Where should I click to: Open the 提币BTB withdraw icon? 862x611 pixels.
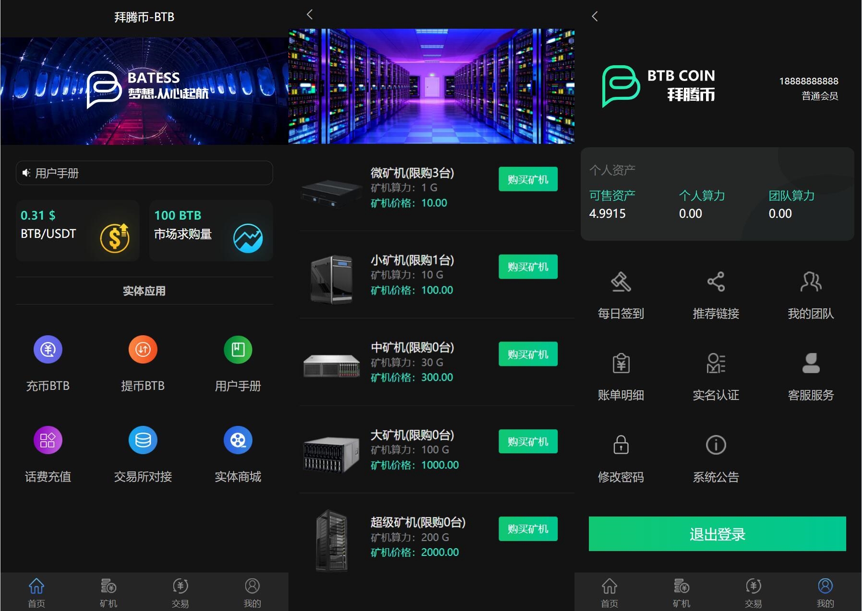click(x=143, y=349)
